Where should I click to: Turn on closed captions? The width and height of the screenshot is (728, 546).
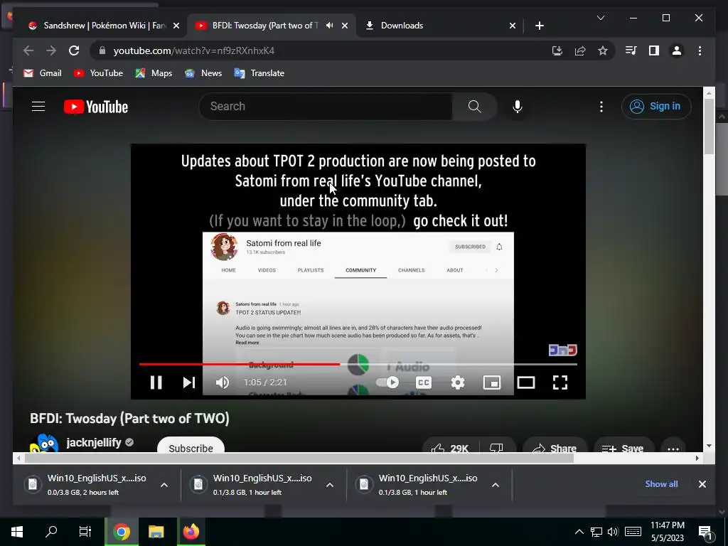click(x=424, y=382)
